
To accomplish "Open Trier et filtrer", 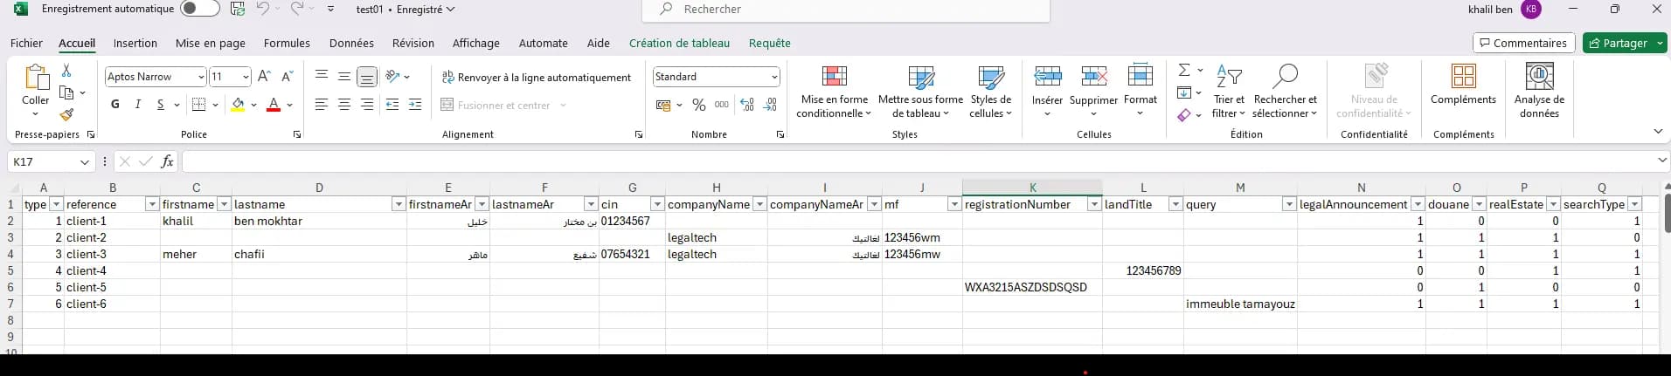I will tap(1229, 91).
